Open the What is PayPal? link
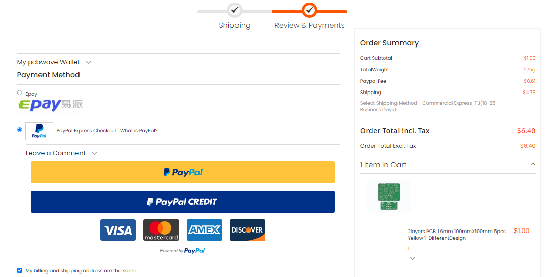This screenshot has height=277, width=556. click(139, 131)
